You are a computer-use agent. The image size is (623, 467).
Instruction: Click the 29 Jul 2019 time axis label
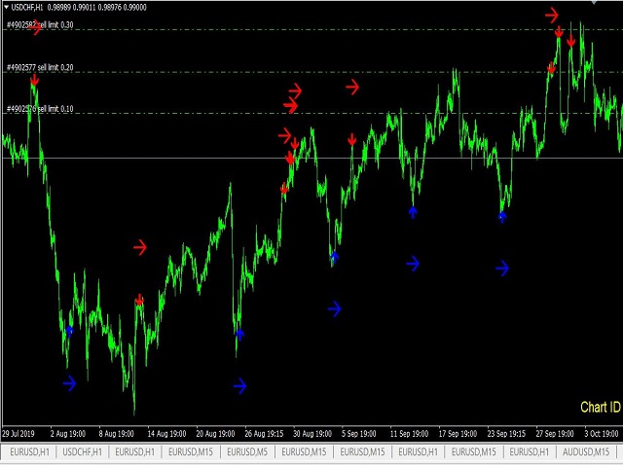[x=18, y=434]
